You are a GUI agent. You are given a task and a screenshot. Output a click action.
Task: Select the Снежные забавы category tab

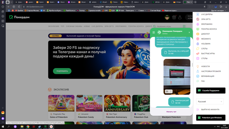click(74, 26)
